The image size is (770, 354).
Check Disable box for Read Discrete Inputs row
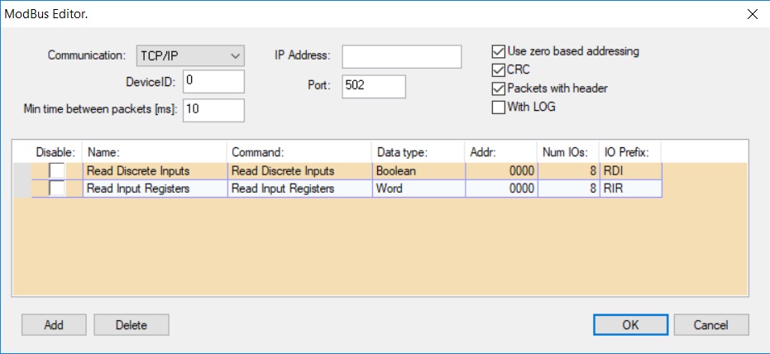point(57,171)
